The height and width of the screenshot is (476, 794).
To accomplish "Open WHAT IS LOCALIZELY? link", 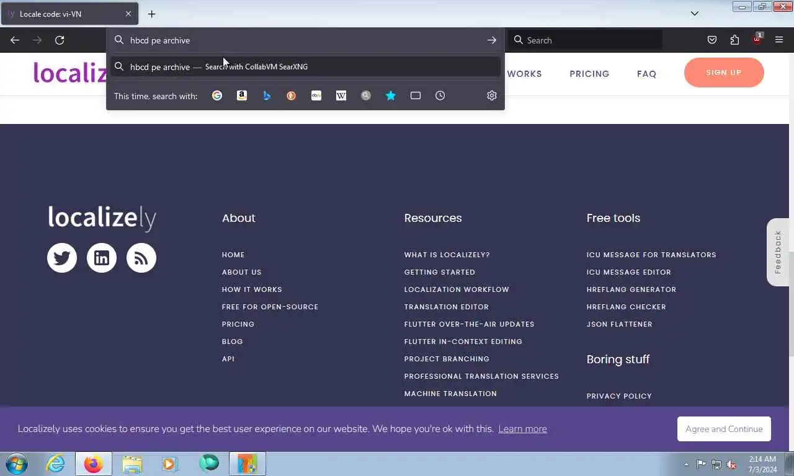I will [x=447, y=255].
